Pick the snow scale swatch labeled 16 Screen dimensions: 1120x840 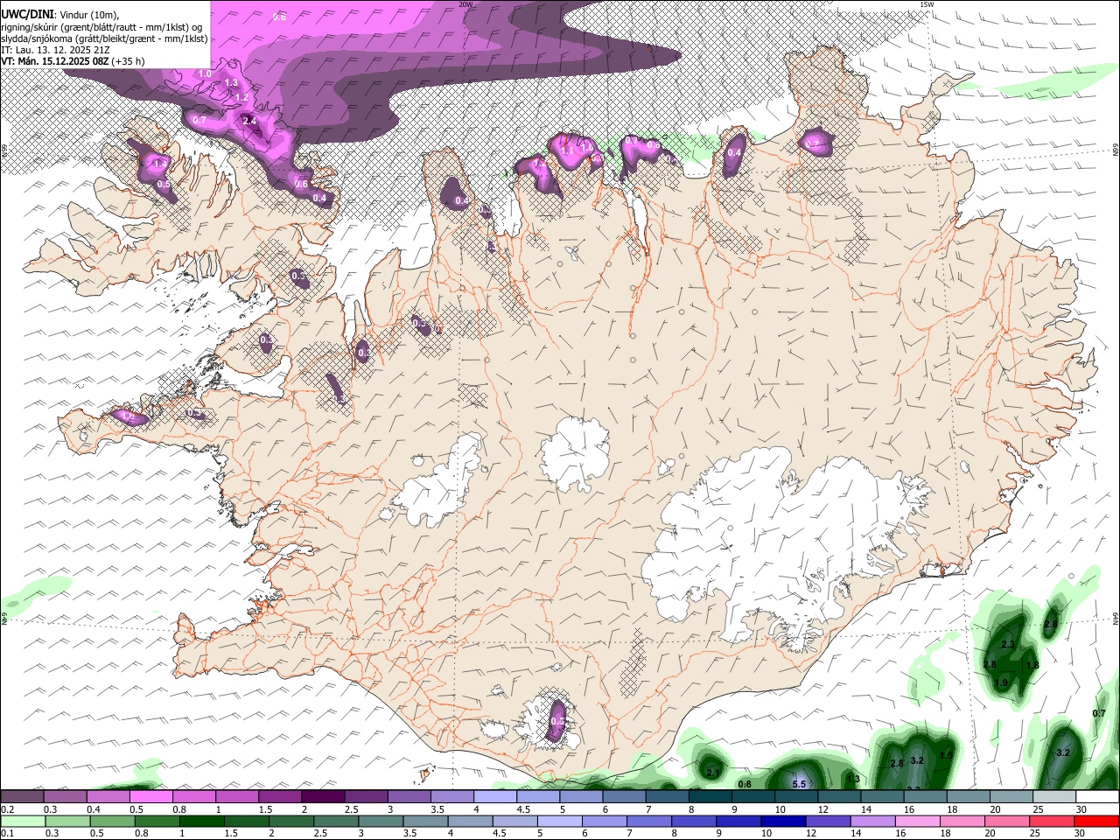pos(926,796)
